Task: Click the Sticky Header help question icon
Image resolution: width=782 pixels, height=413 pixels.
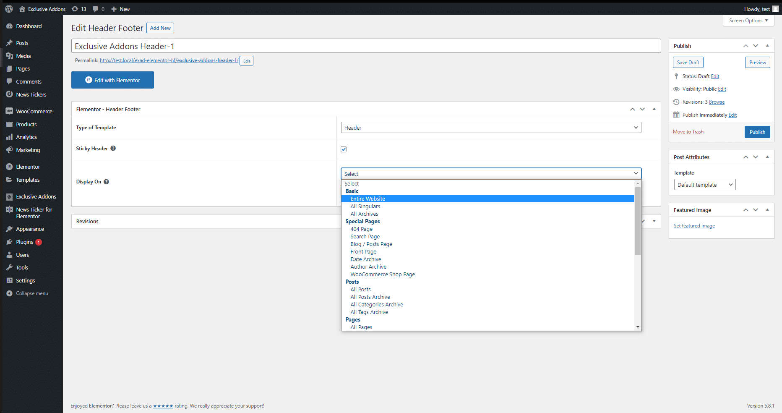Action: [x=113, y=148]
